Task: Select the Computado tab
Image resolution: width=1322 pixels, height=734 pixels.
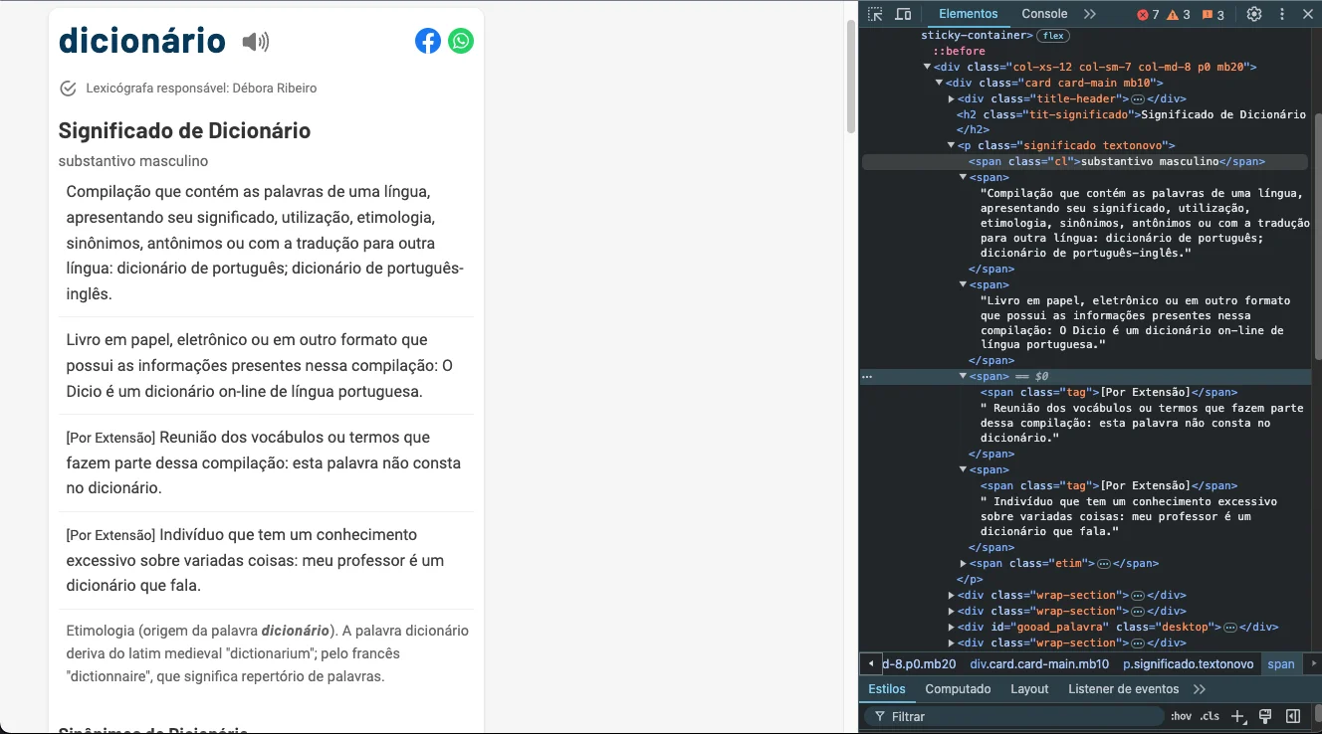Action: pyautogui.click(x=958, y=689)
